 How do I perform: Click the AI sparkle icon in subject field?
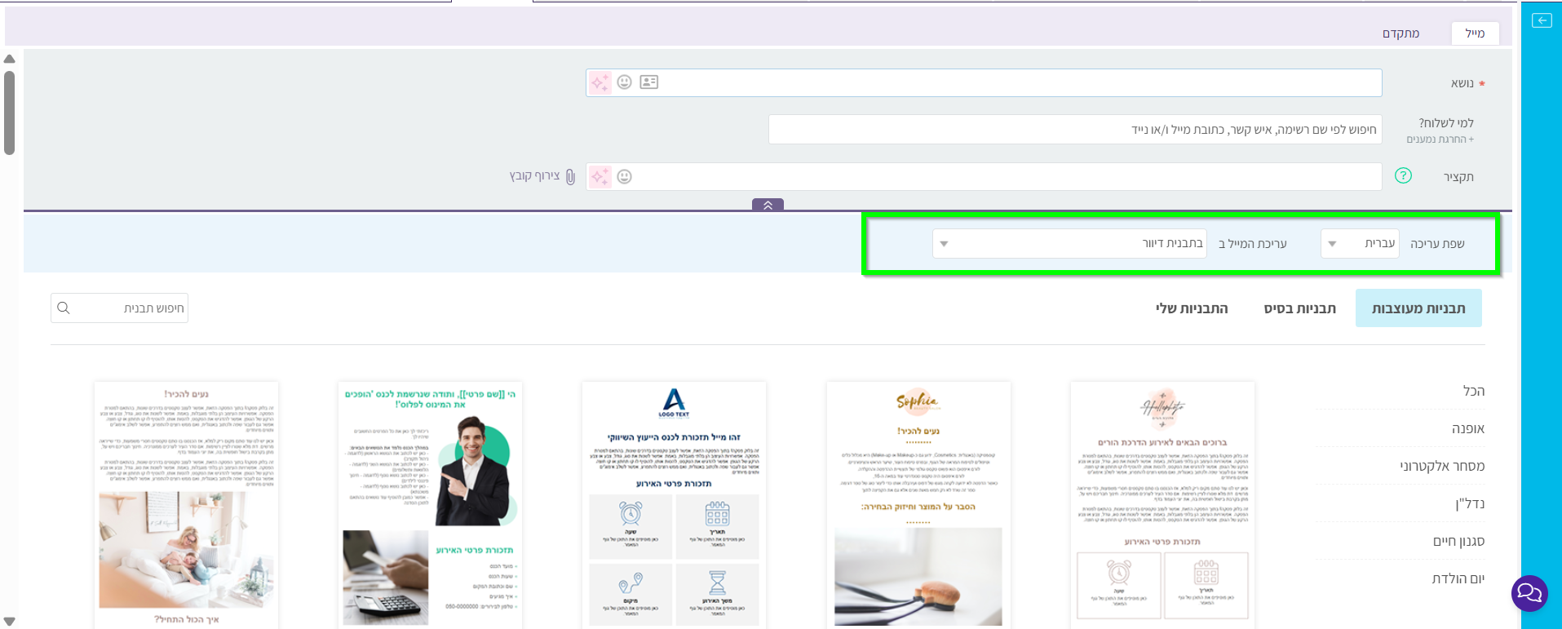pyautogui.click(x=600, y=82)
